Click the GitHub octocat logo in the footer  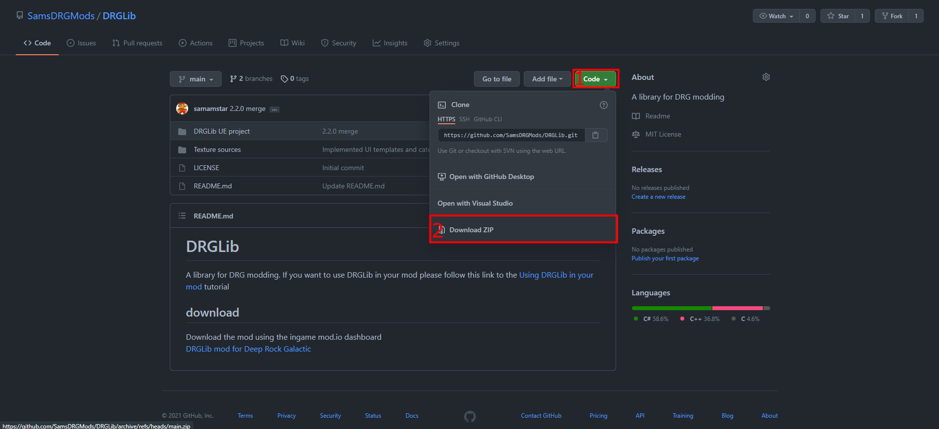click(470, 417)
